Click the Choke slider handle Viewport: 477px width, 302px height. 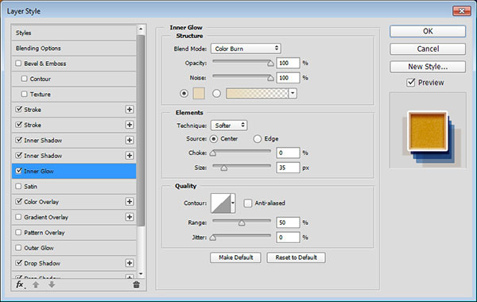tap(213, 153)
